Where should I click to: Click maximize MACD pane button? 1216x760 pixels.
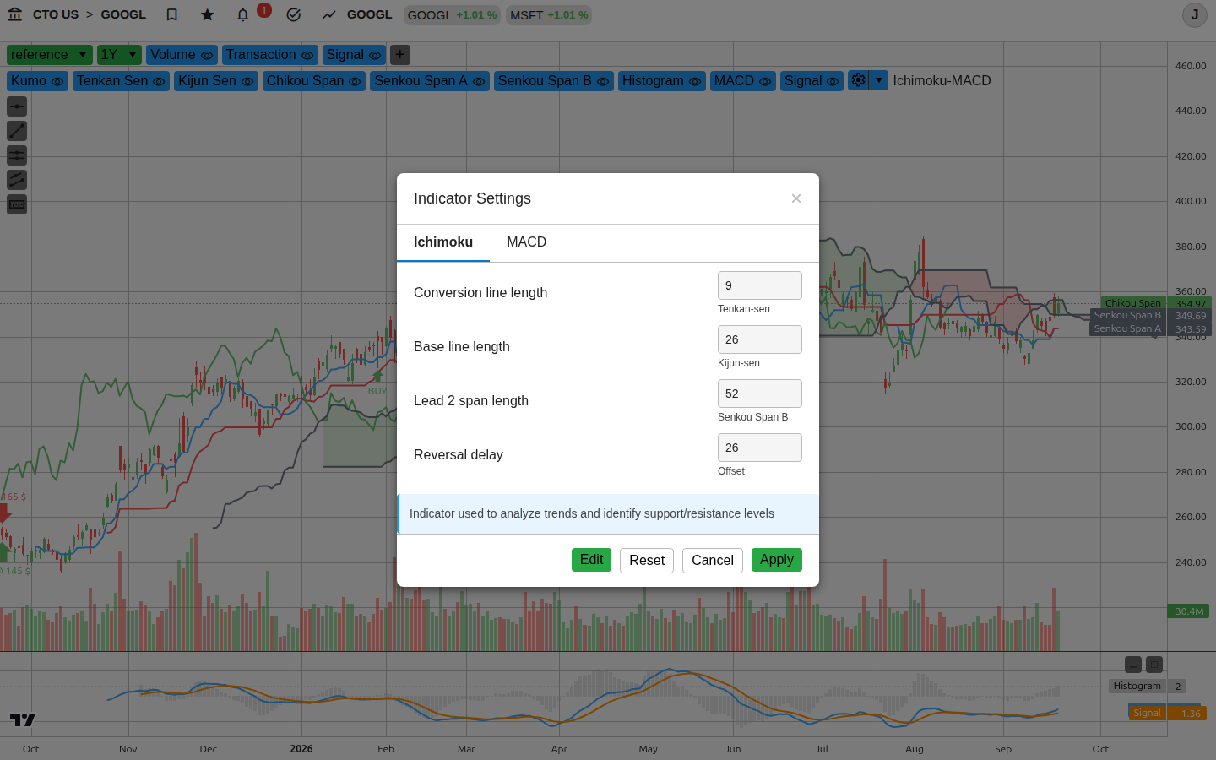tap(1154, 665)
